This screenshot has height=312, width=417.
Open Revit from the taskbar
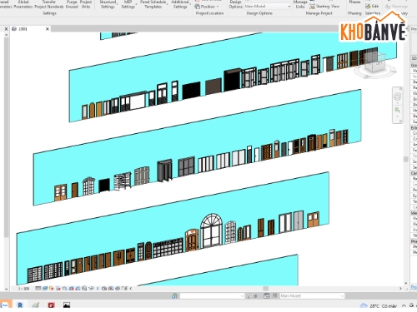coord(20,305)
